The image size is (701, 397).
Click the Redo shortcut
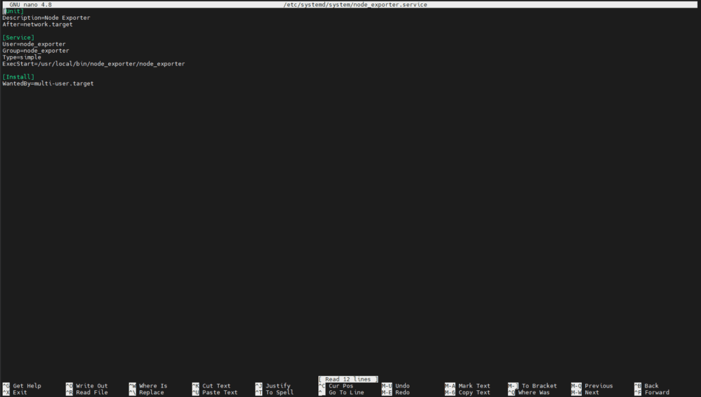point(400,392)
